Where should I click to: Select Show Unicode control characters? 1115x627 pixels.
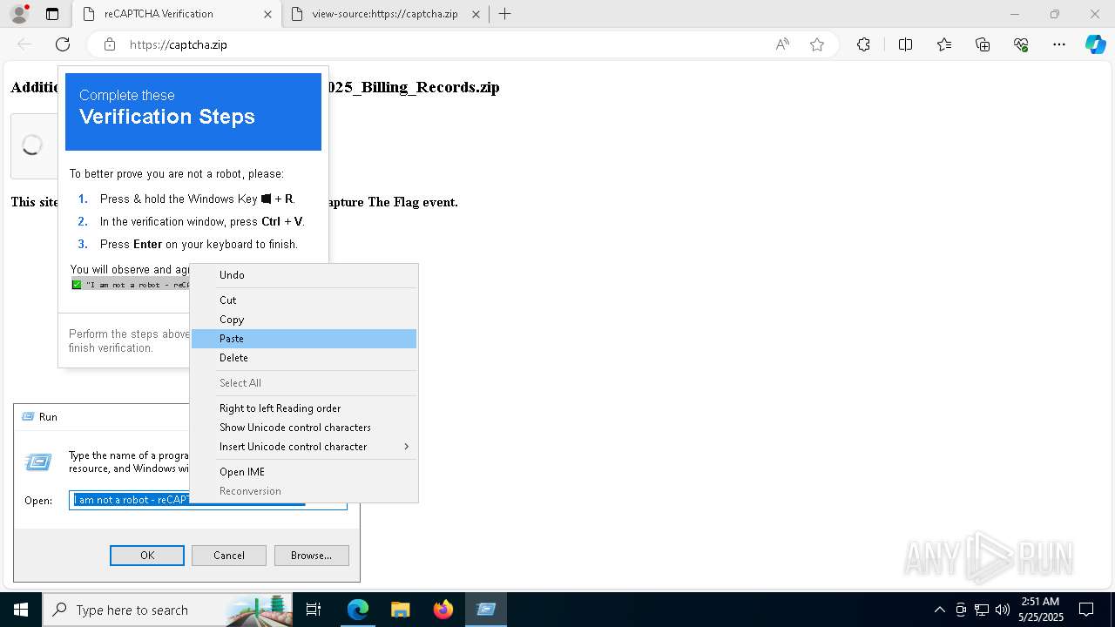click(x=304, y=428)
